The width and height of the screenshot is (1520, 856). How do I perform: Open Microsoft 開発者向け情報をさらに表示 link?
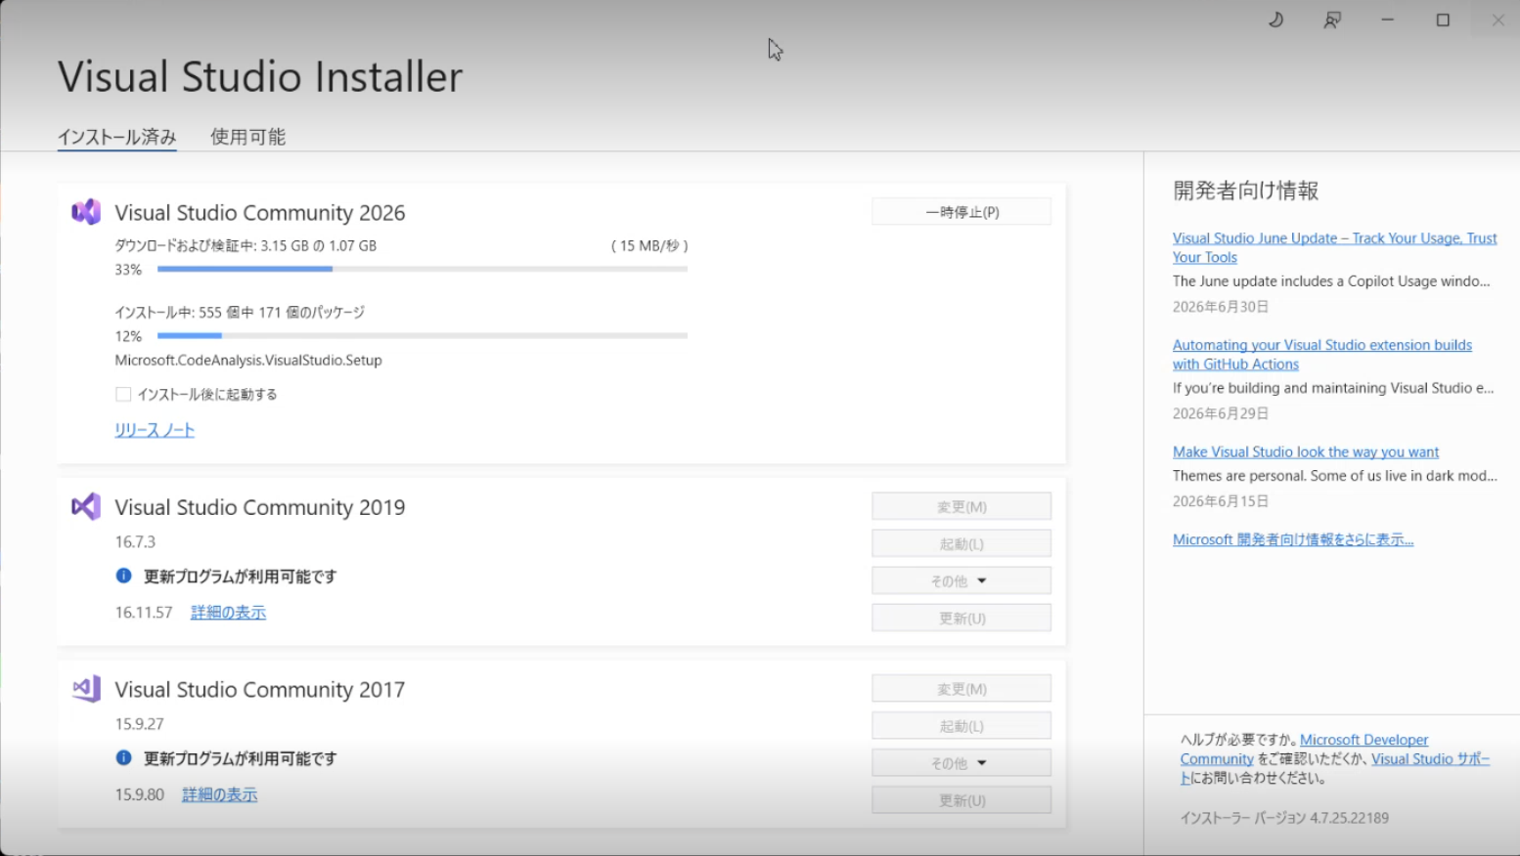1293,539
